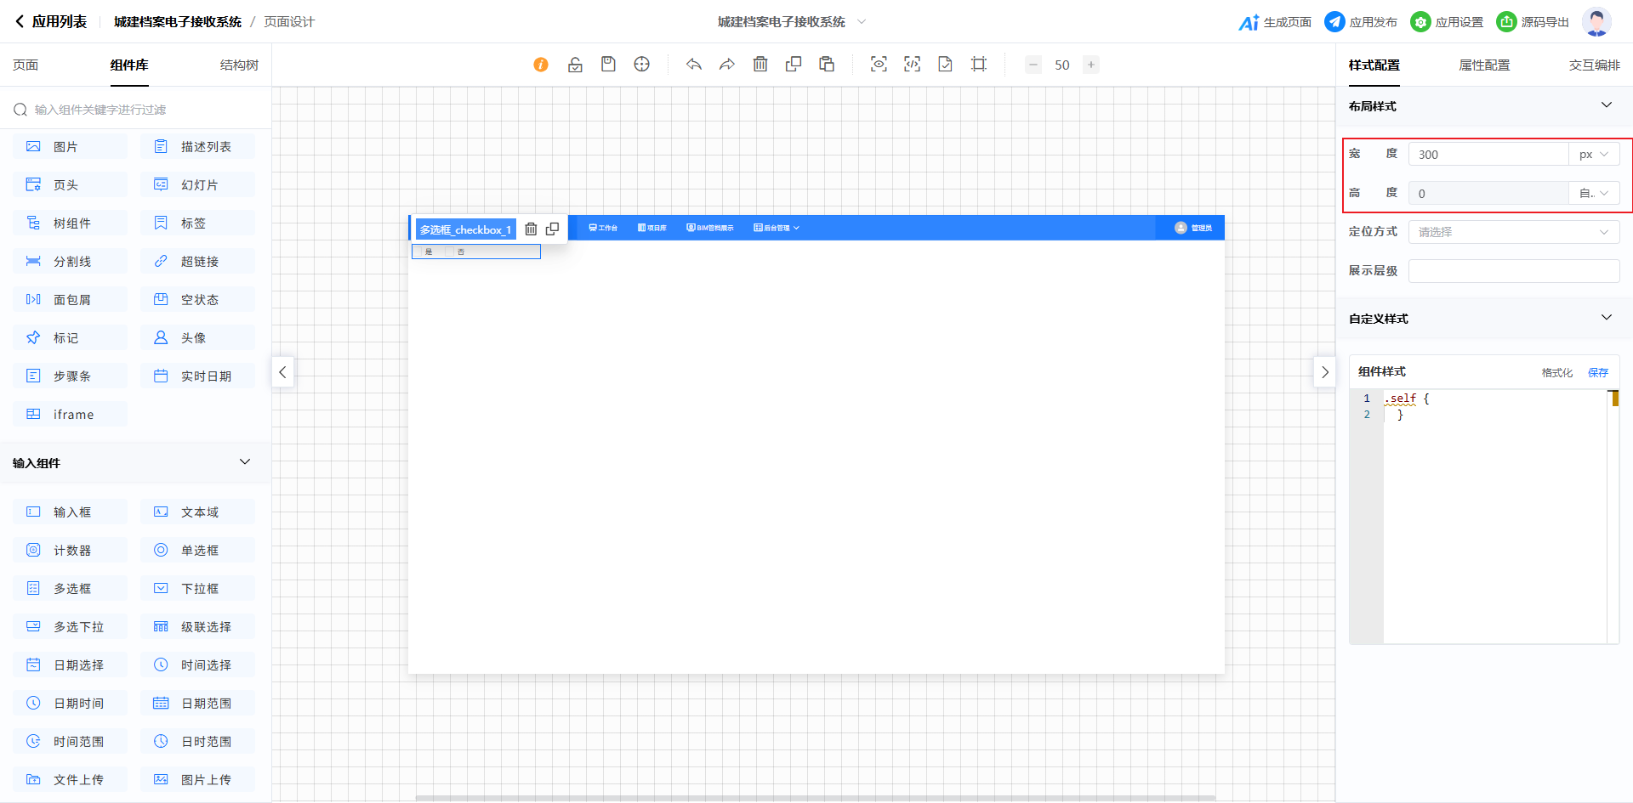Switch to the 结构树 tab
The width and height of the screenshot is (1633, 803).
click(x=239, y=65)
